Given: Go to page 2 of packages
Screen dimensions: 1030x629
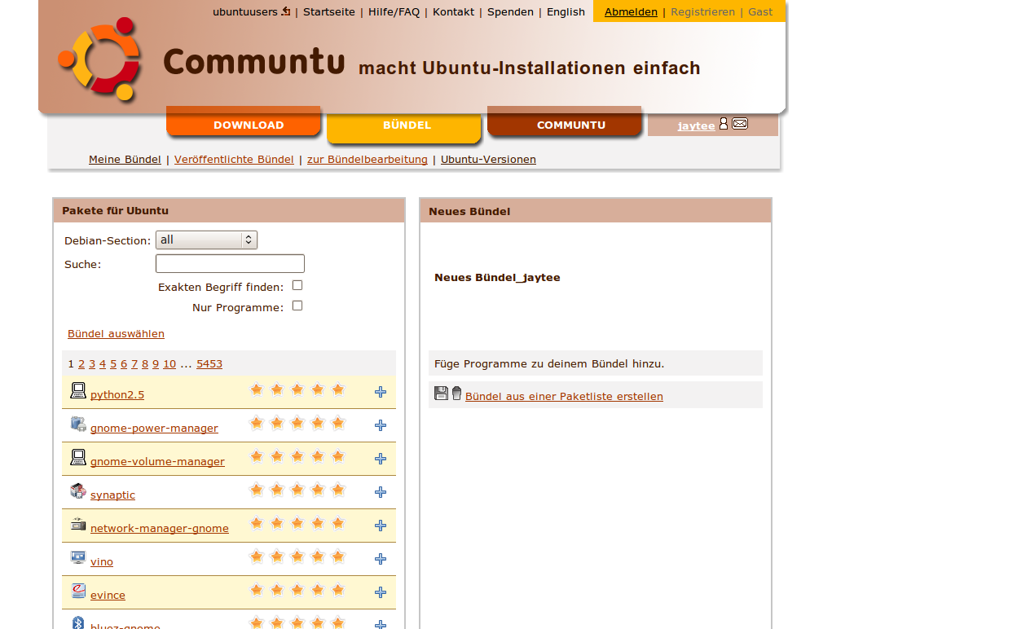Looking at the screenshot, I should pyautogui.click(x=81, y=363).
